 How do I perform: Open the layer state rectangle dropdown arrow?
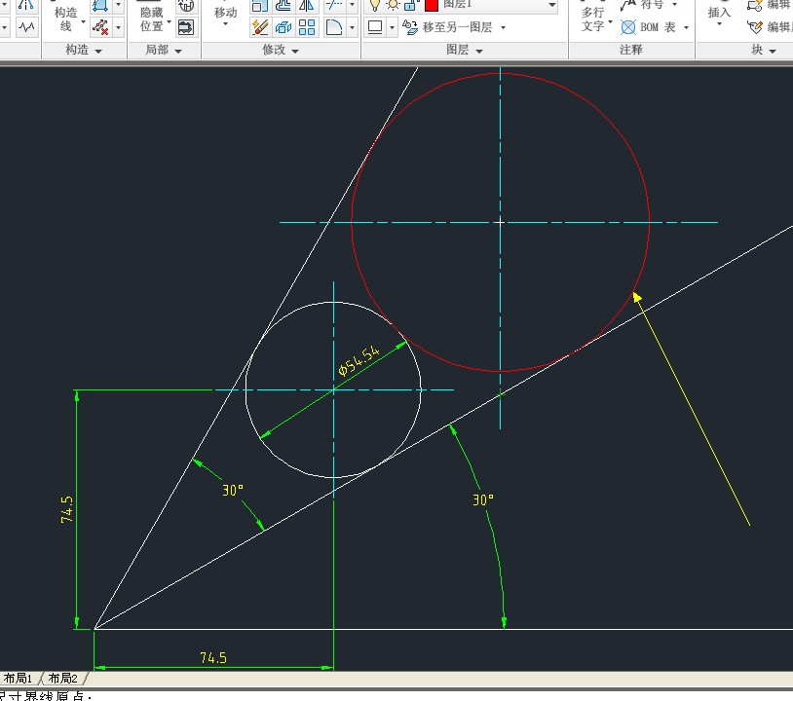[392, 27]
